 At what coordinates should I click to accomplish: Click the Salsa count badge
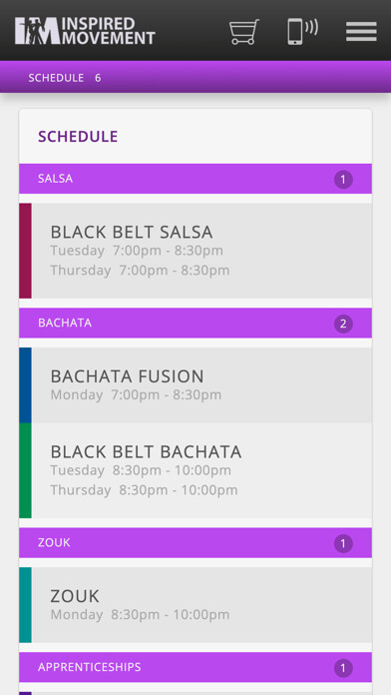343,180
